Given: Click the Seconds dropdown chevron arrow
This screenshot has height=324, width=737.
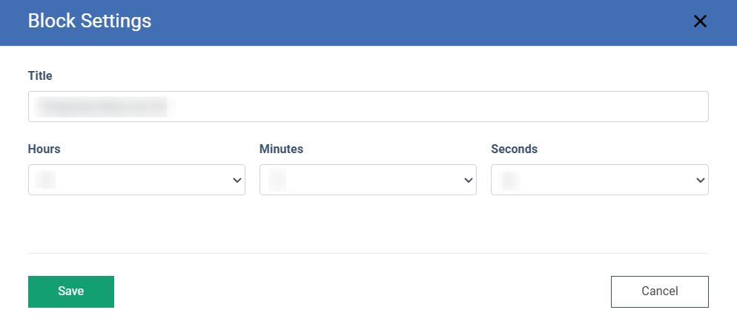Looking at the screenshot, I should tap(700, 180).
